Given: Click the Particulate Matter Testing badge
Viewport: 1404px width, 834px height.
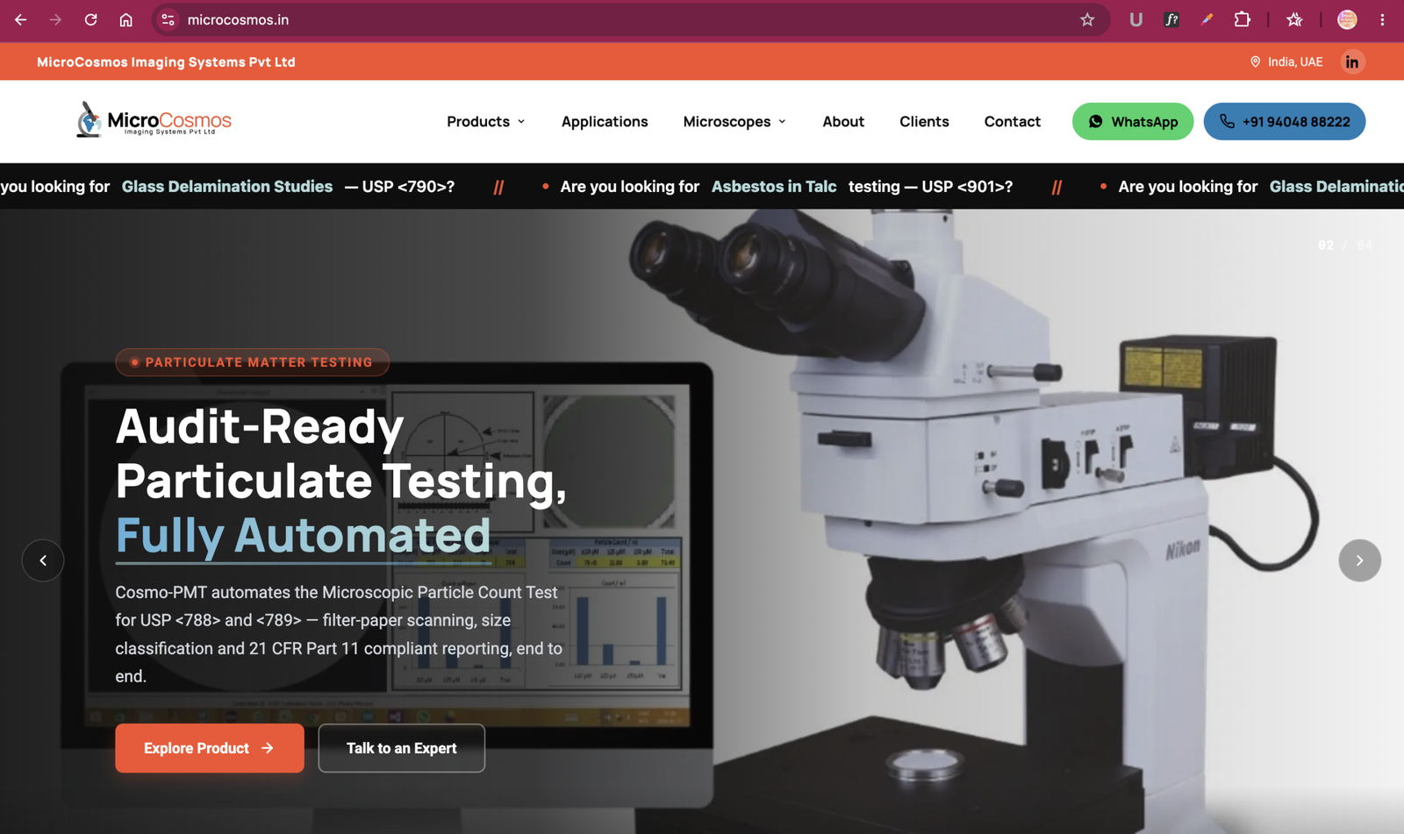Looking at the screenshot, I should [x=253, y=362].
